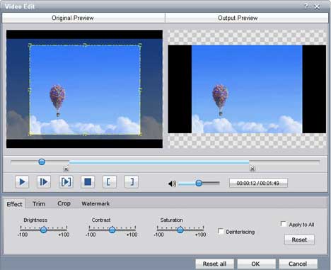Click the Cancel button

298,264
